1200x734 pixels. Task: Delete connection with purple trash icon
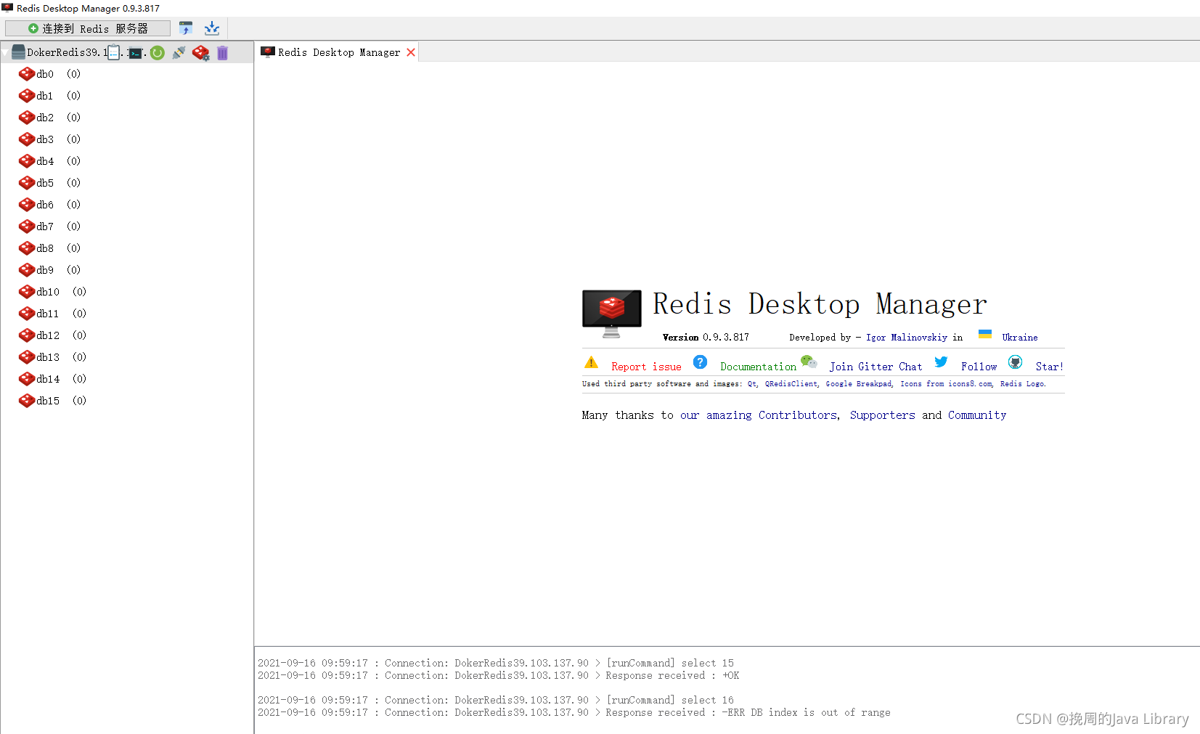click(222, 52)
